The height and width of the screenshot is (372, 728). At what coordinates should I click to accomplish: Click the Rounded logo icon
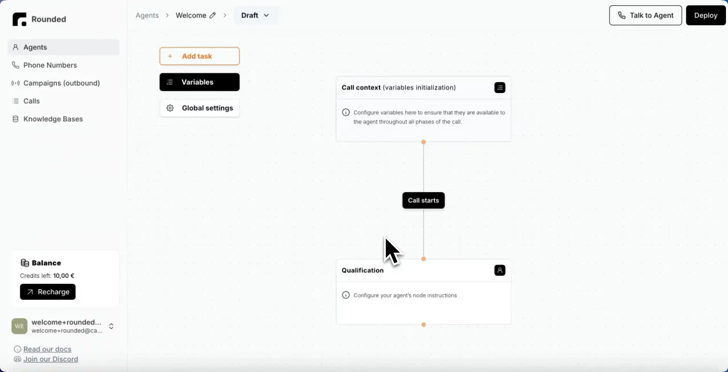19,20
